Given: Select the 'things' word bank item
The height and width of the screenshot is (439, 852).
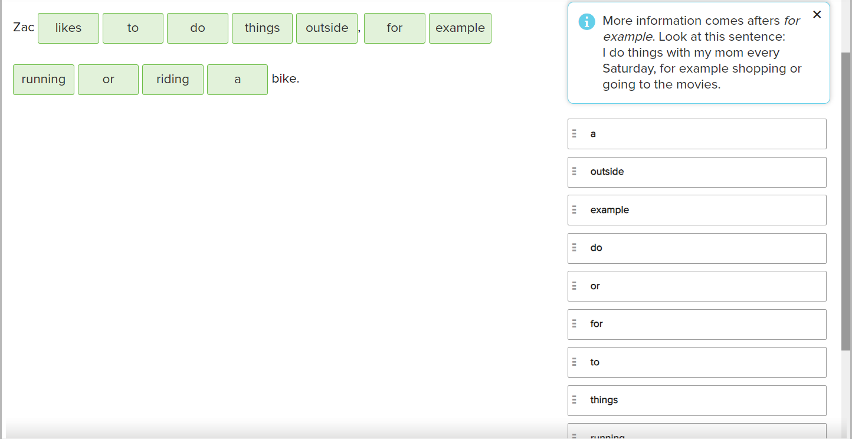Looking at the screenshot, I should pos(696,400).
